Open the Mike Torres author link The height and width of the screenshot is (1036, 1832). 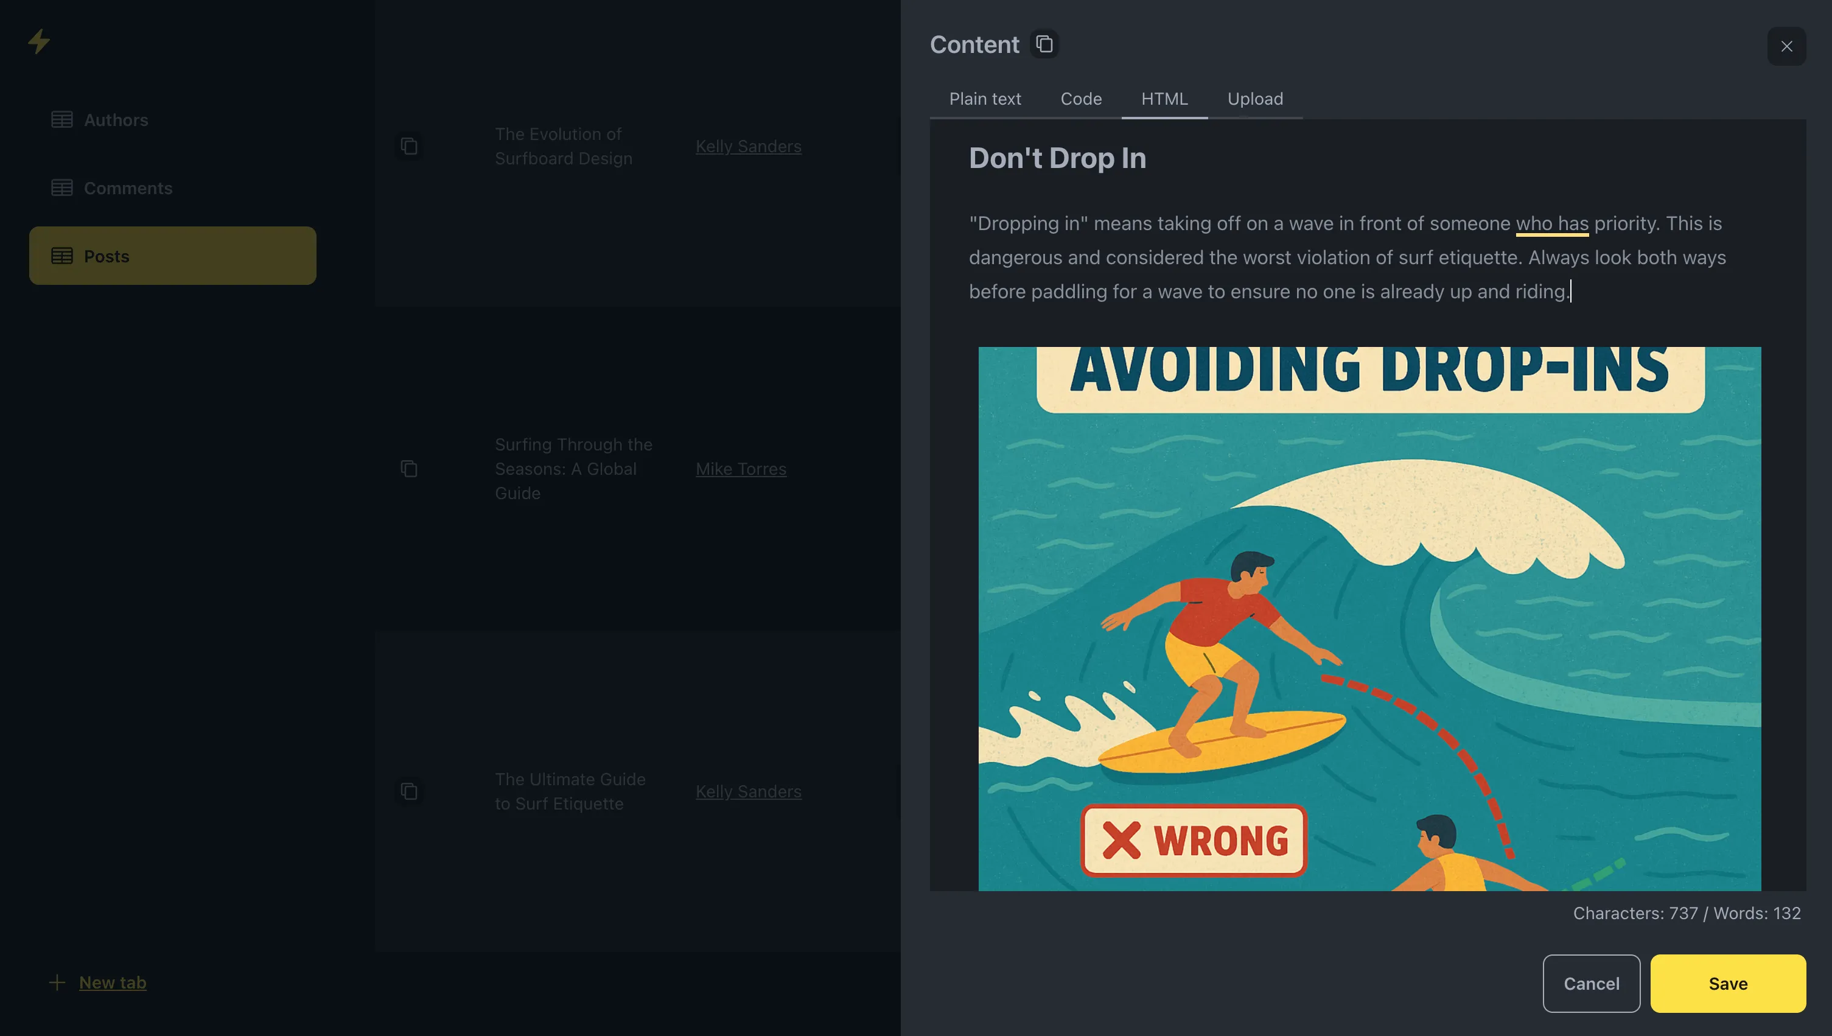740,468
